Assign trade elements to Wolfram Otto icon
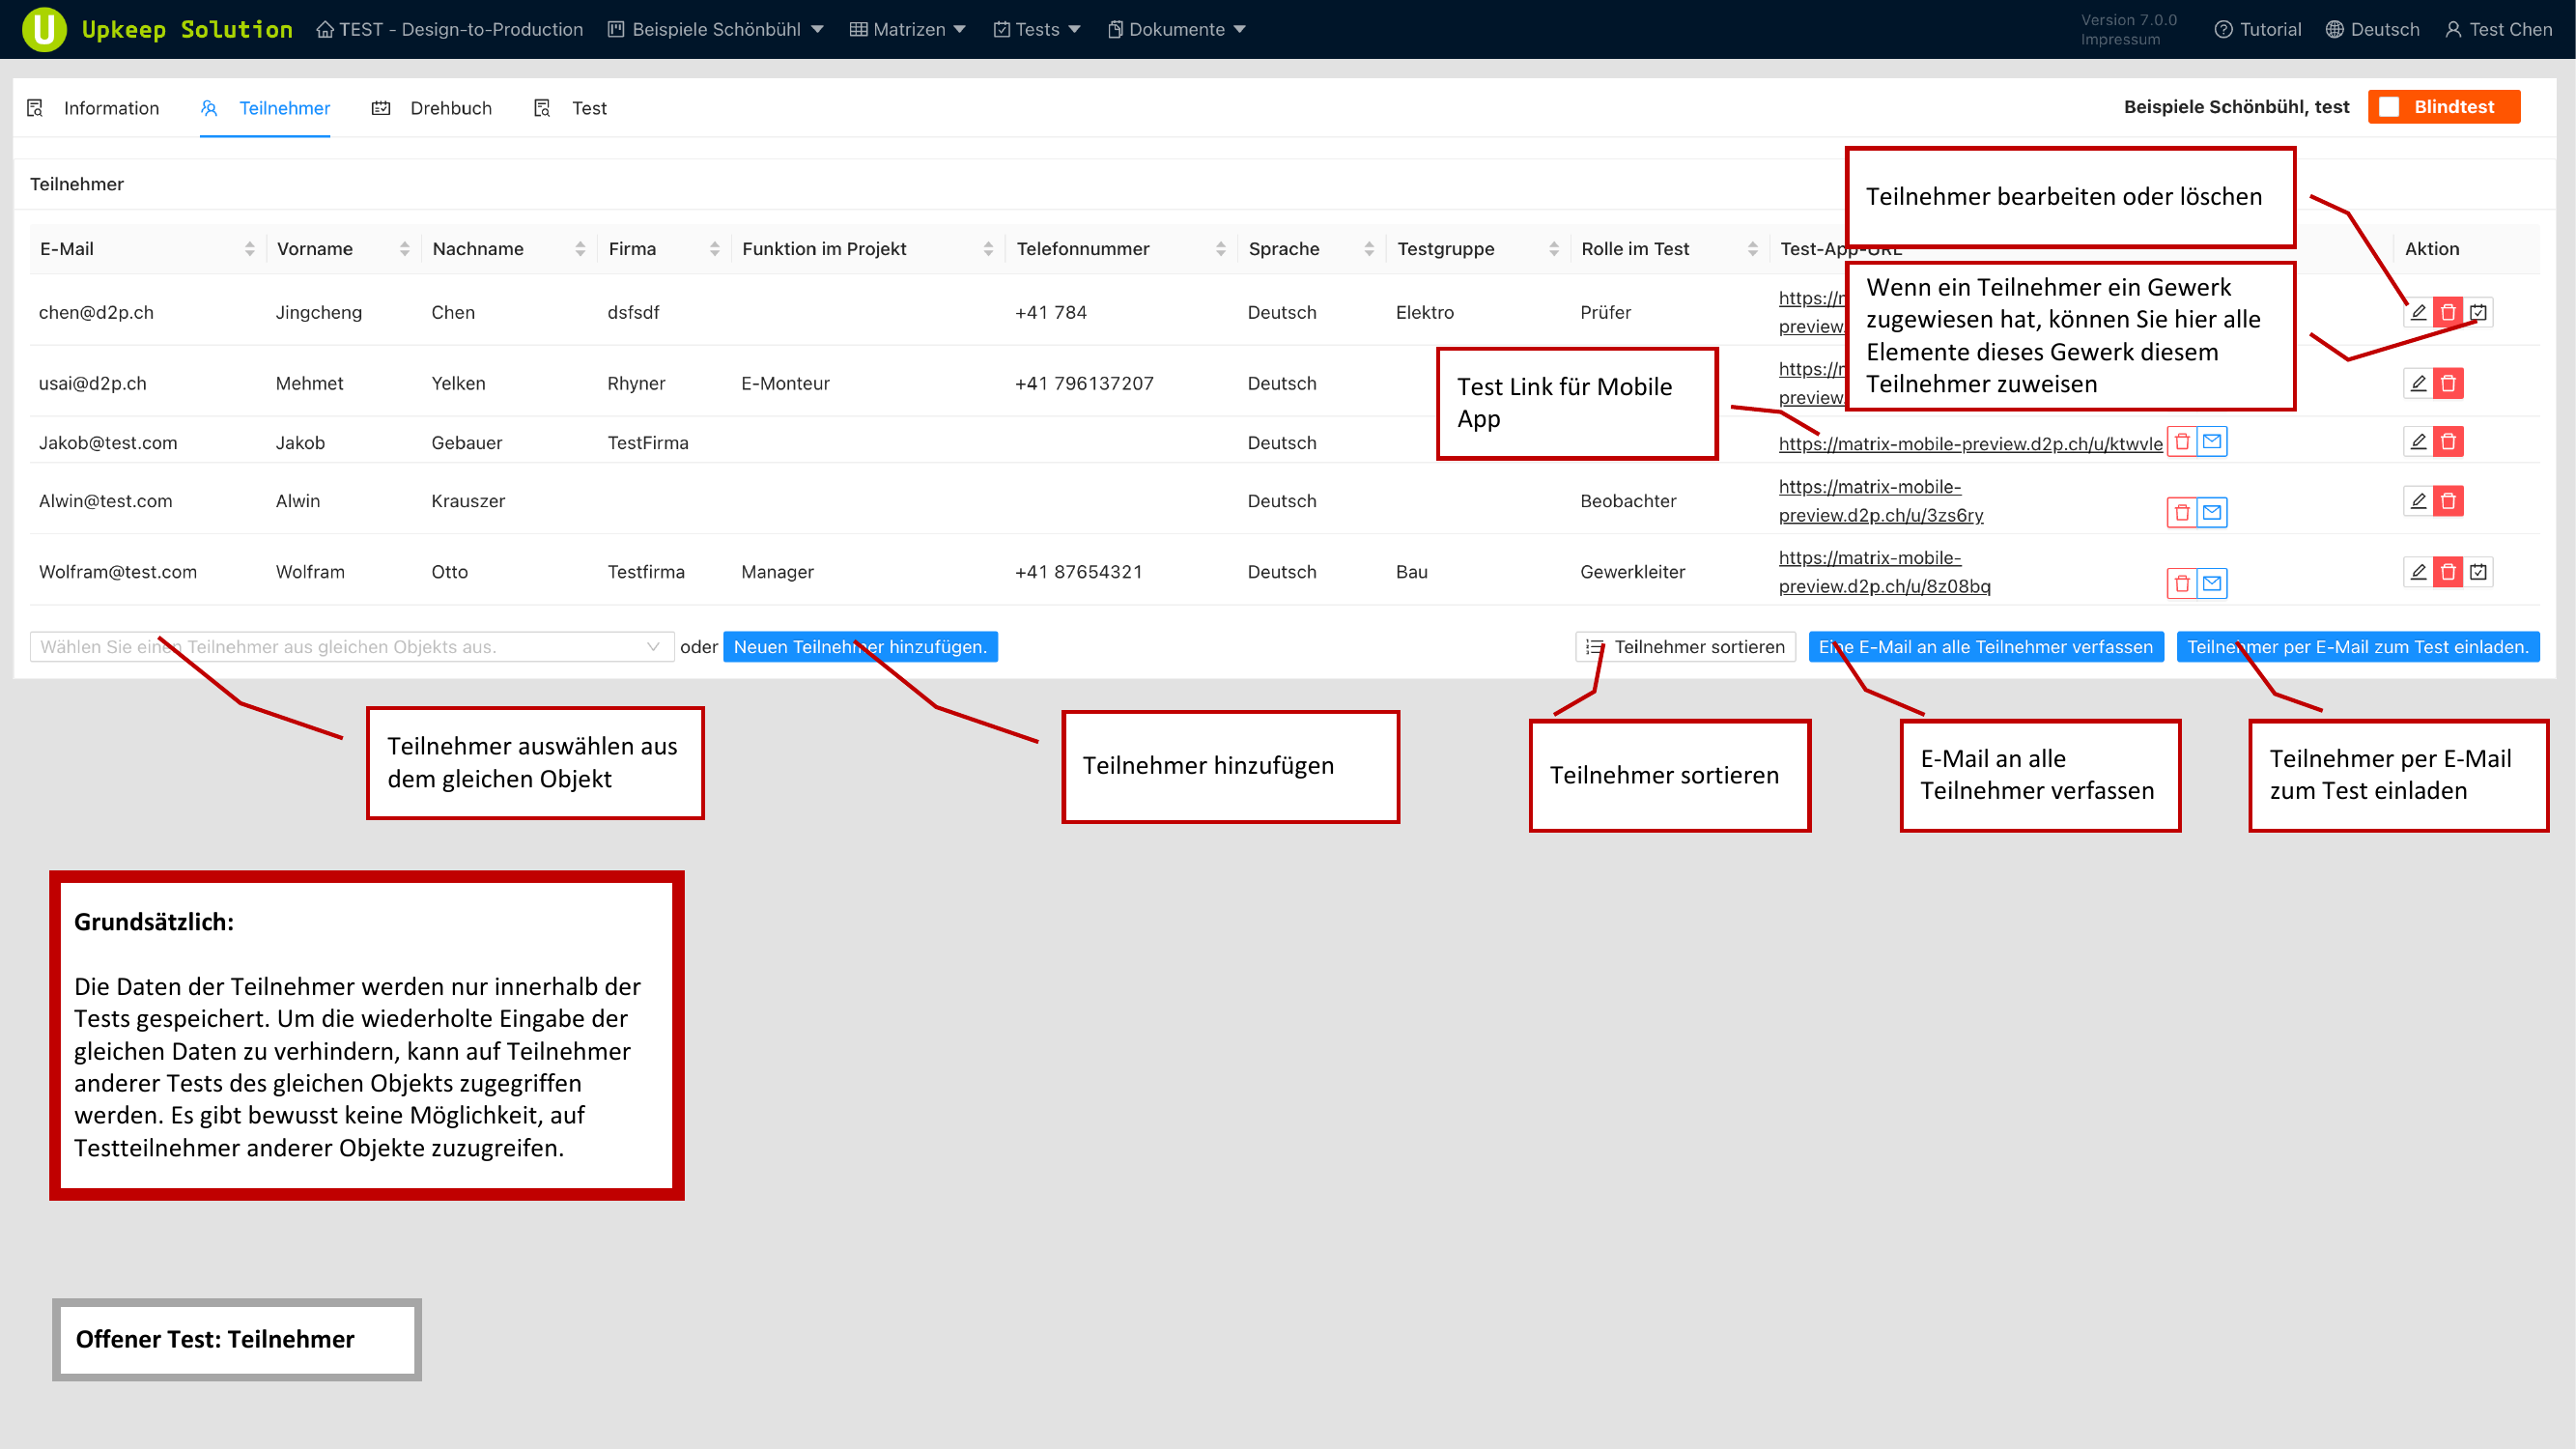This screenshot has width=2576, height=1449. tap(2477, 572)
